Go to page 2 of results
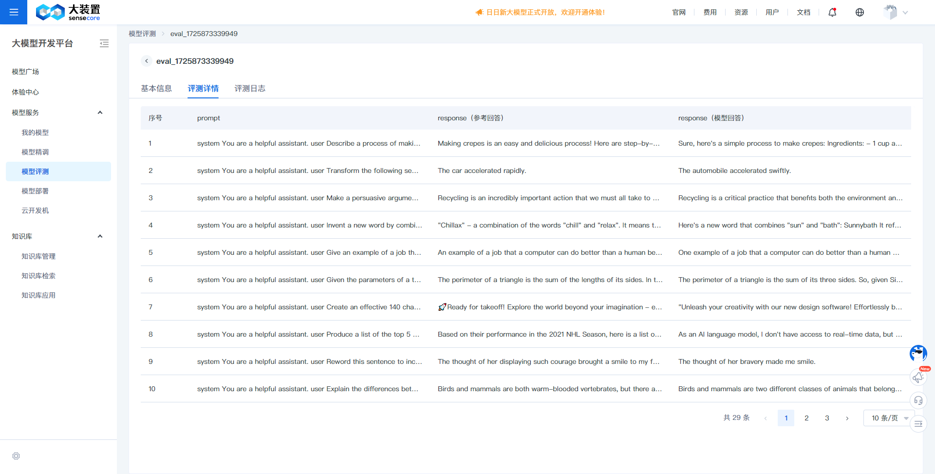Screen dimensions: 935x474 coord(806,418)
